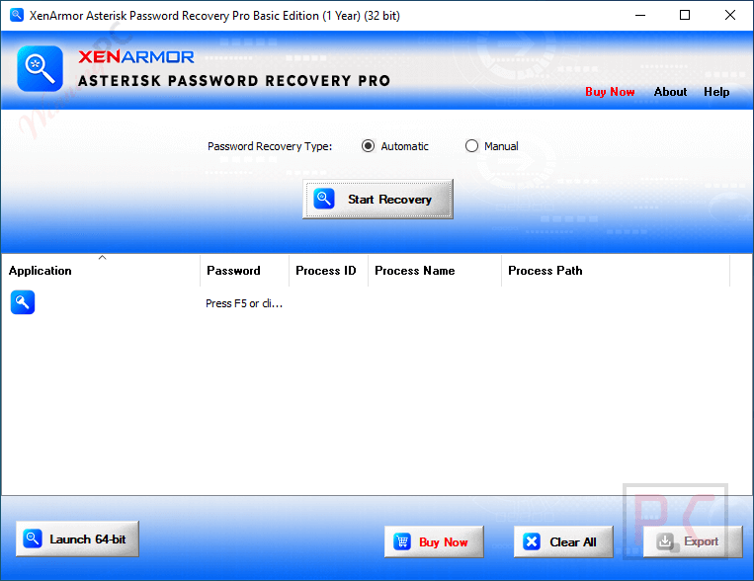Select the Manual recovery type

click(491, 146)
